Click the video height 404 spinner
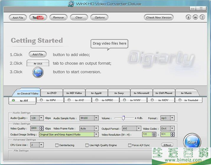This screenshot has width=211, height=165. tap(172, 134)
